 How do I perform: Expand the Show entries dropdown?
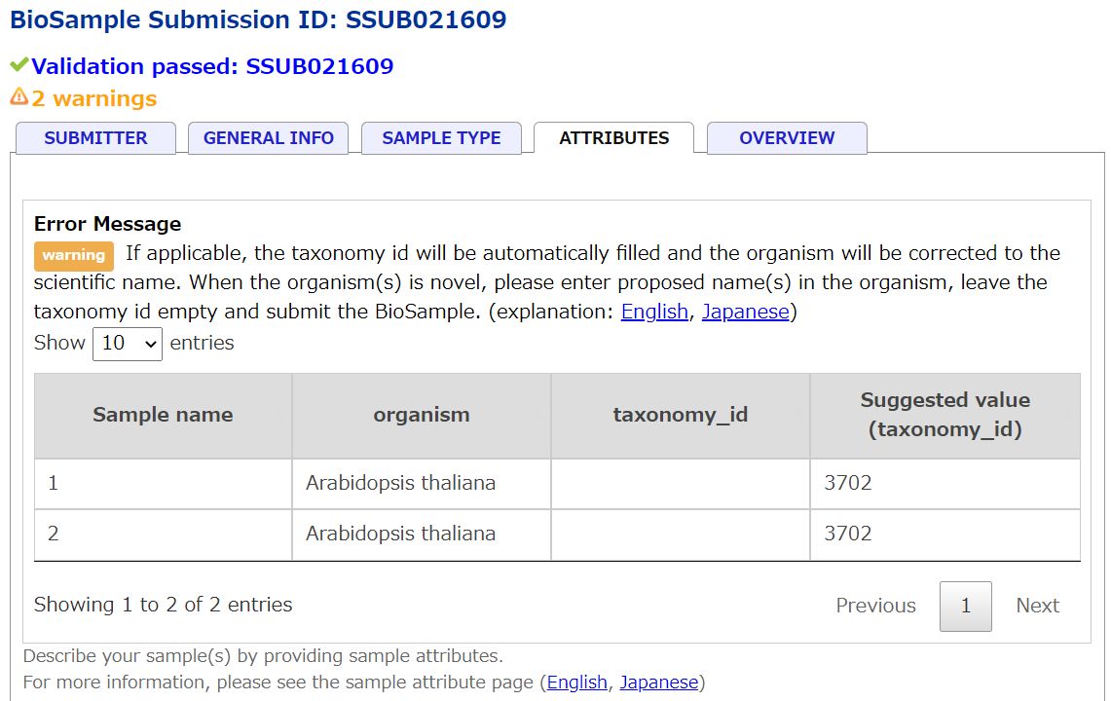coord(128,344)
